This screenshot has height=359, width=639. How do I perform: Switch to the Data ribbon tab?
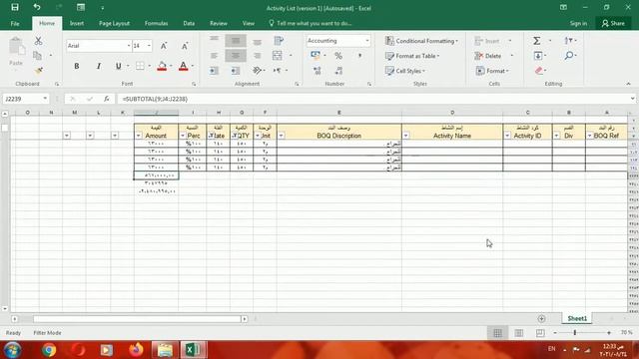pyautogui.click(x=189, y=23)
